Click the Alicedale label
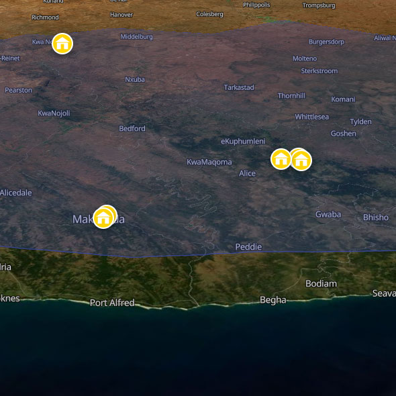This screenshot has width=396, height=396. pos(16,193)
